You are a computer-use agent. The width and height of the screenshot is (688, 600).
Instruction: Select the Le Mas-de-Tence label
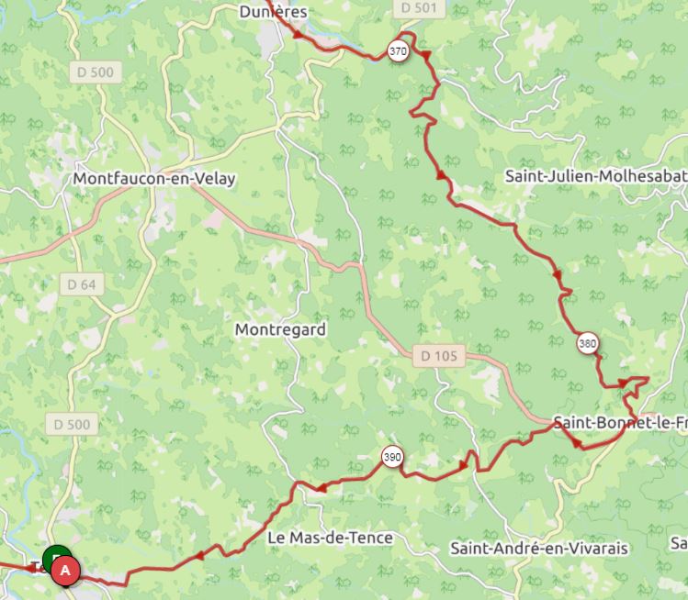tap(331, 538)
